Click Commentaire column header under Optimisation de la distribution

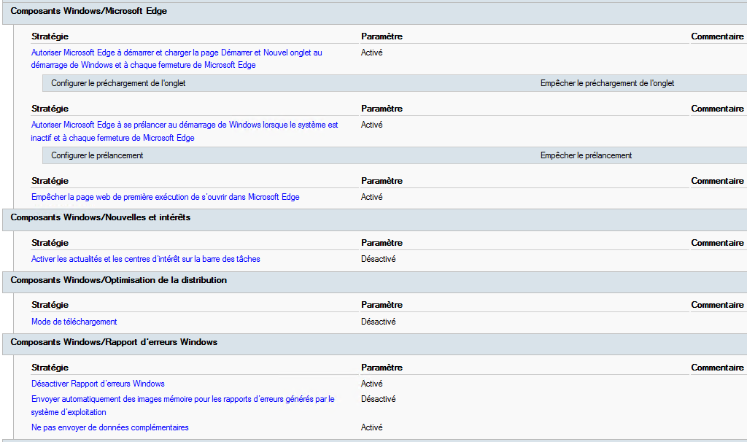717,305
